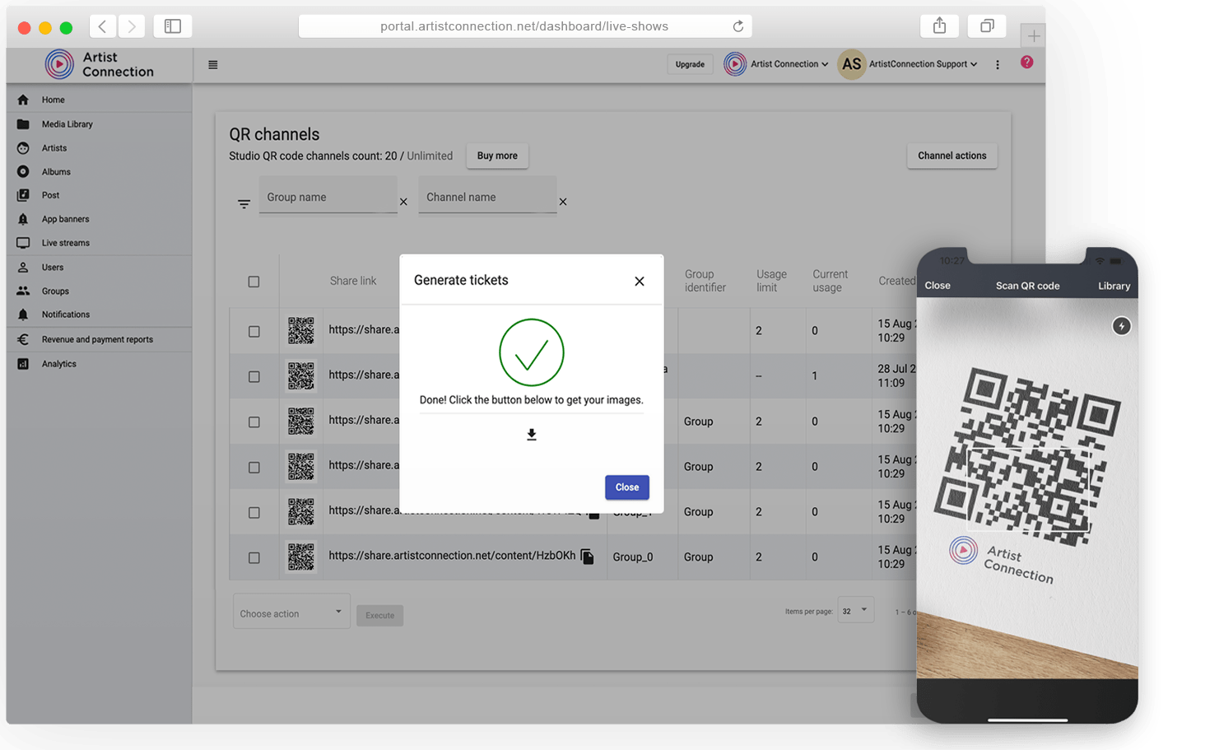This screenshot has height=750, width=1219.
Task: Open Media Library in the sidebar
Action: (x=67, y=124)
